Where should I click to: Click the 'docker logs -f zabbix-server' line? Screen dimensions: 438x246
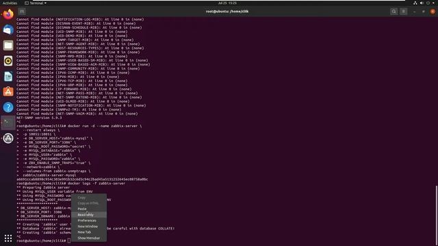[x=71, y=183]
